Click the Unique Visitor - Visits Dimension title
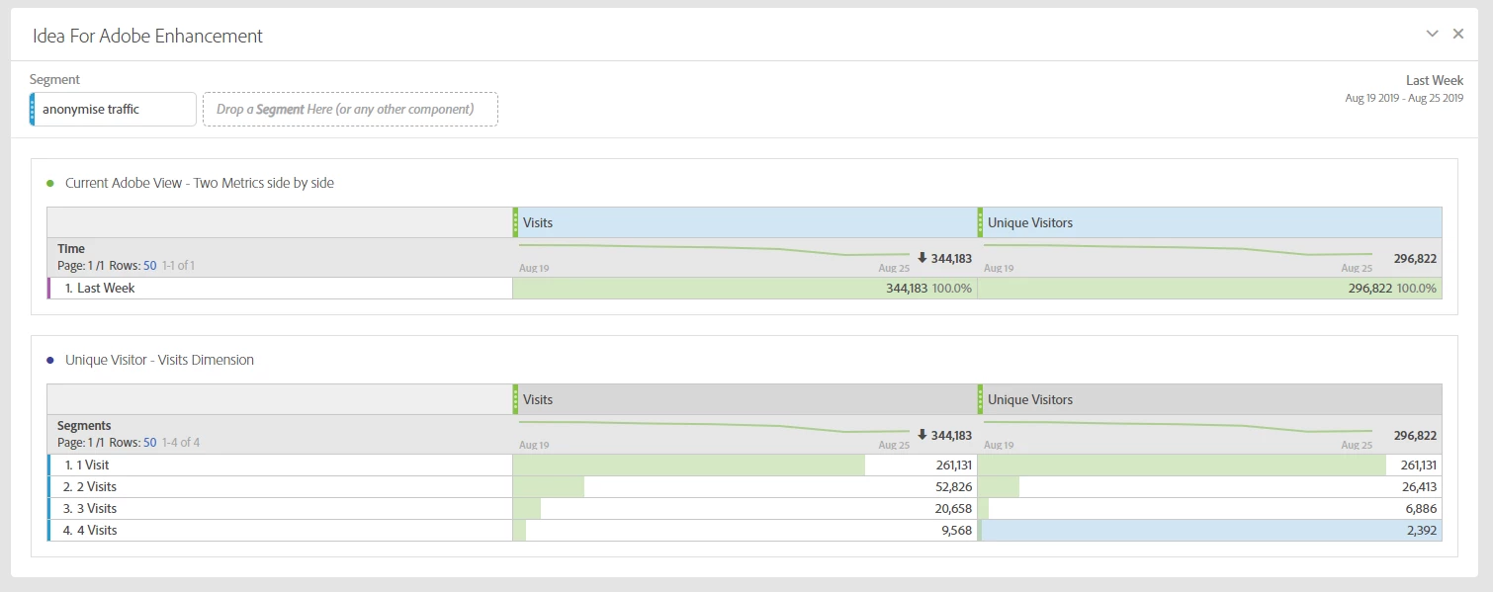This screenshot has width=1493, height=592. pyautogui.click(x=159, y=360)
